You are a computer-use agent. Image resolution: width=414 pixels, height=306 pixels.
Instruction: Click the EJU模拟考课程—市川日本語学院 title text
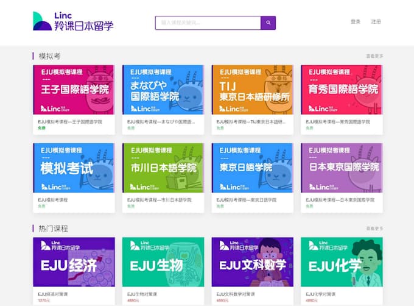coord(160,200)
